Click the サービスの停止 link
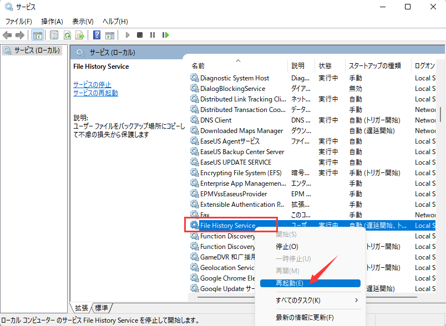446x326 pixels. [92, 84]
